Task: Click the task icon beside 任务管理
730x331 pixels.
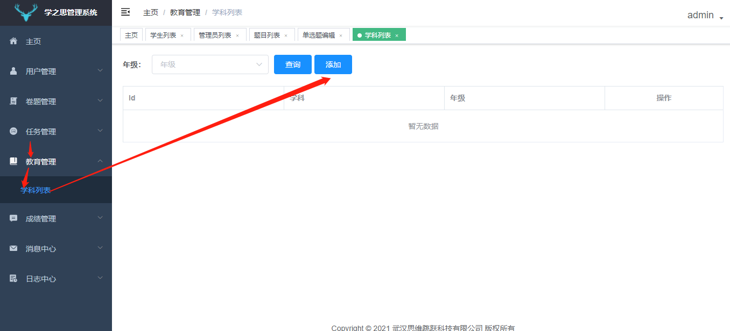Action: 14,131
